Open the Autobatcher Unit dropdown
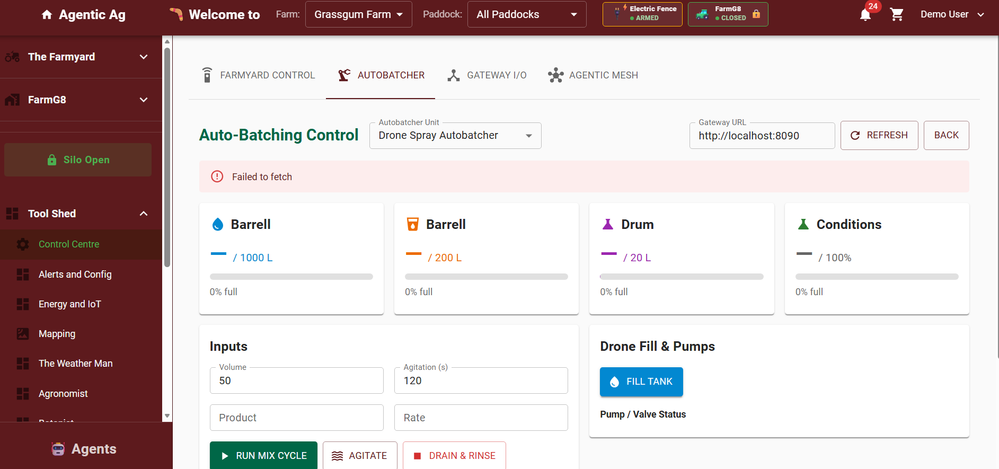 tap(455, 136)
